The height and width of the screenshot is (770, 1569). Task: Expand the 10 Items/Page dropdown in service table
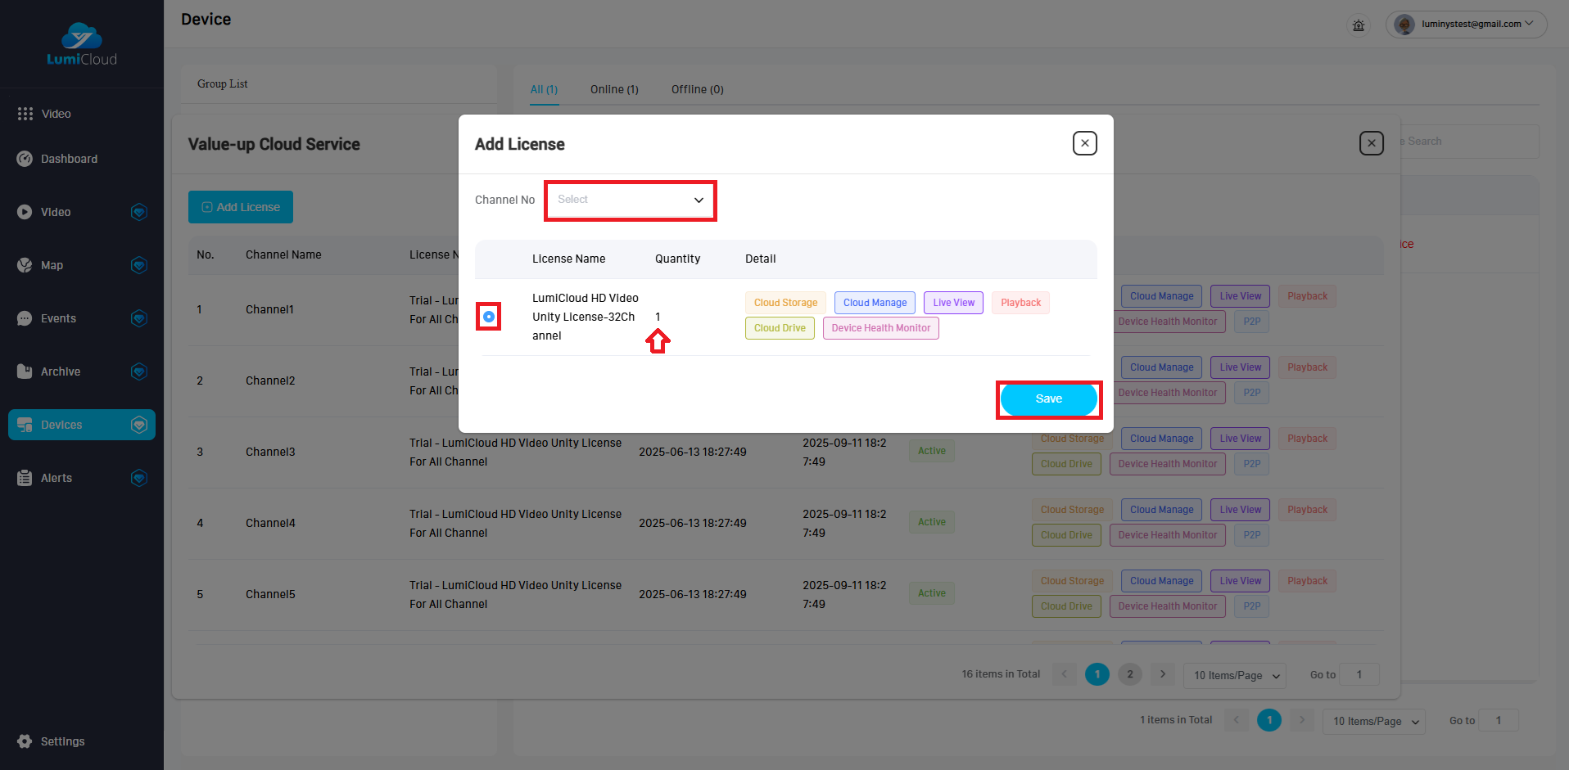tap(1235, 676)
